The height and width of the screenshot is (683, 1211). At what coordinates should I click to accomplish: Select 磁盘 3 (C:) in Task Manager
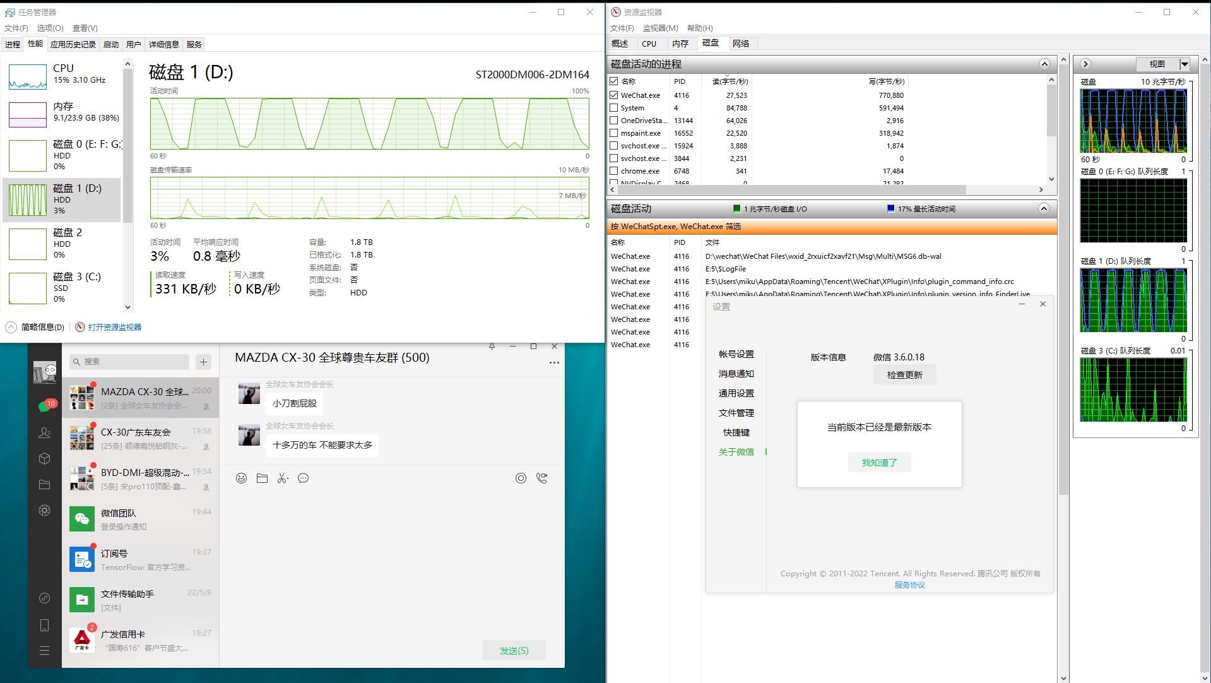click(x=62, y=288)
